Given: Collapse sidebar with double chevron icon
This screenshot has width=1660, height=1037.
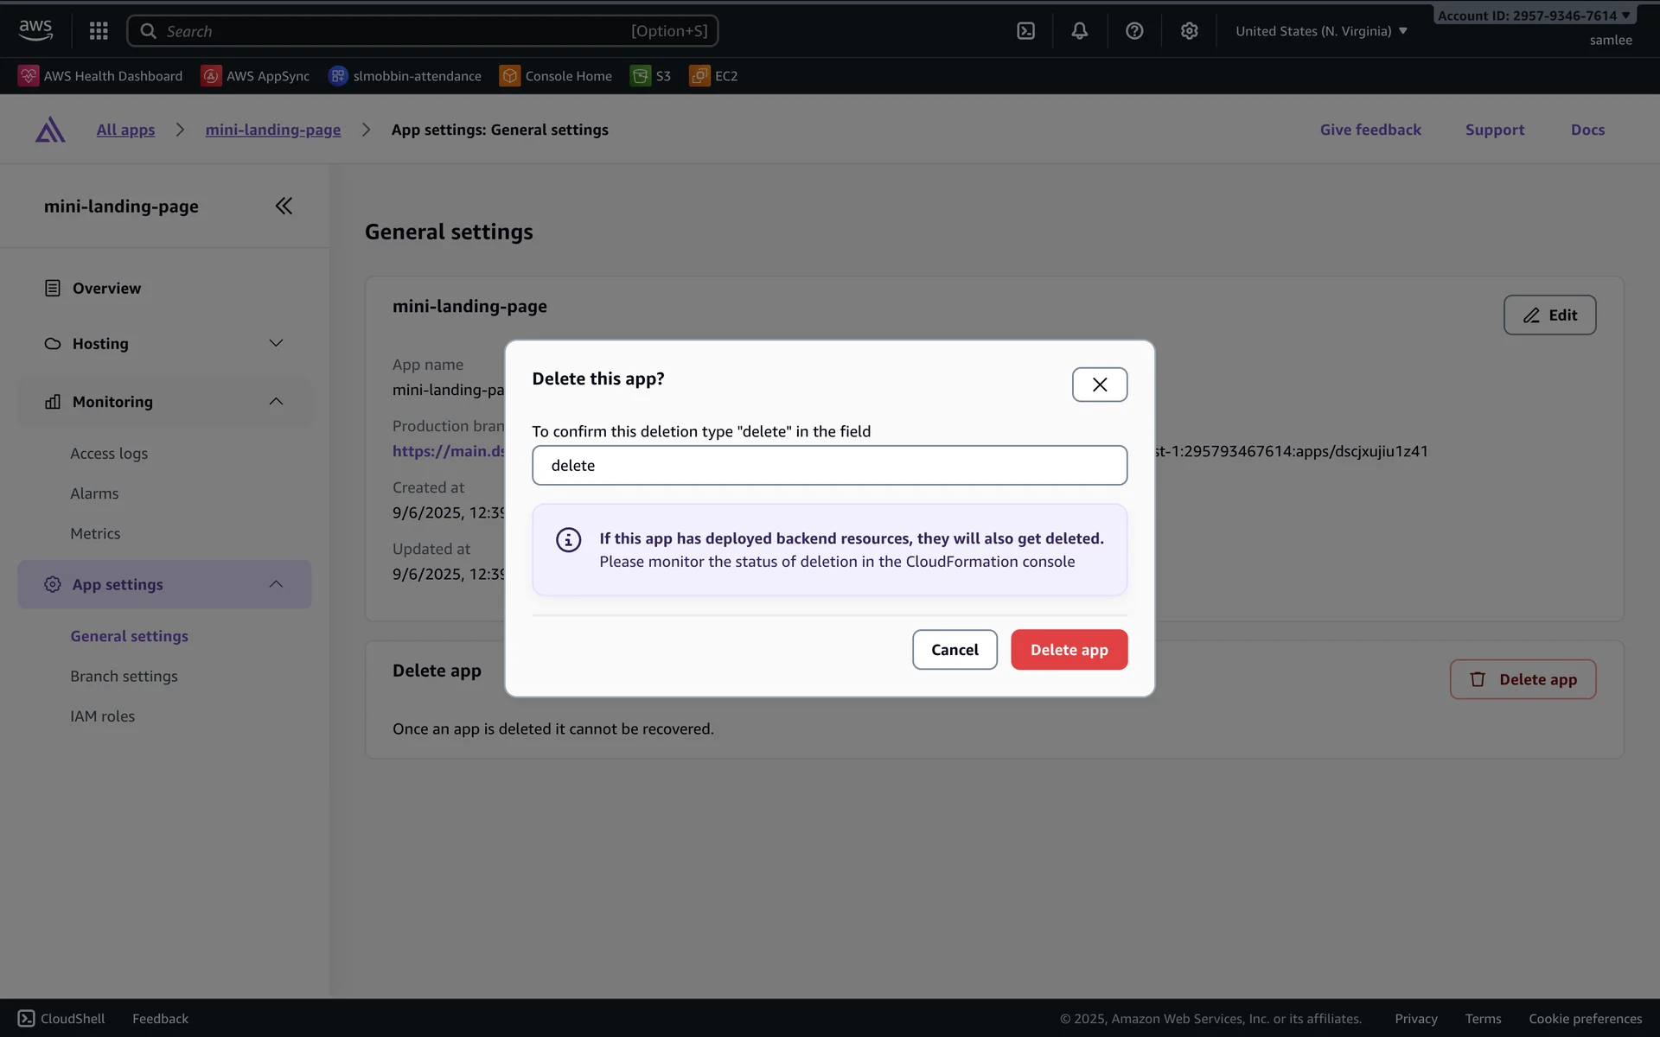Looking at the screenshot, I should pyautogui.click(x=284, y=206).
